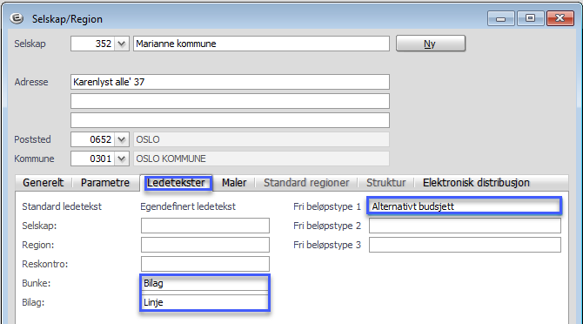Maximize the Selskap/Region window
583x324 pixels.
530,18
